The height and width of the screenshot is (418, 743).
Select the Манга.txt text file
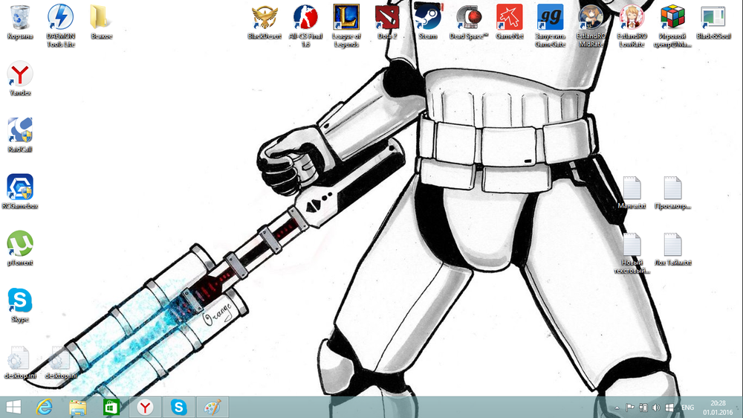point(632,190)
